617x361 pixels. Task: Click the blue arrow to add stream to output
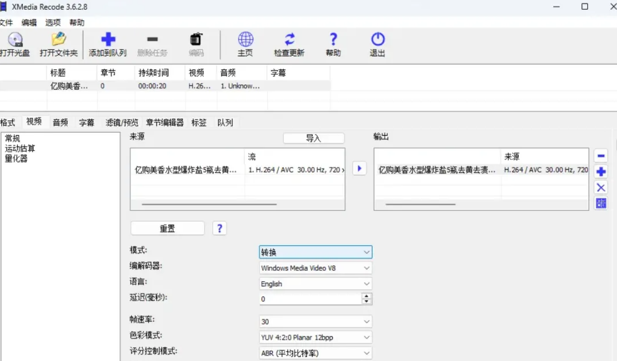(359, 168)
